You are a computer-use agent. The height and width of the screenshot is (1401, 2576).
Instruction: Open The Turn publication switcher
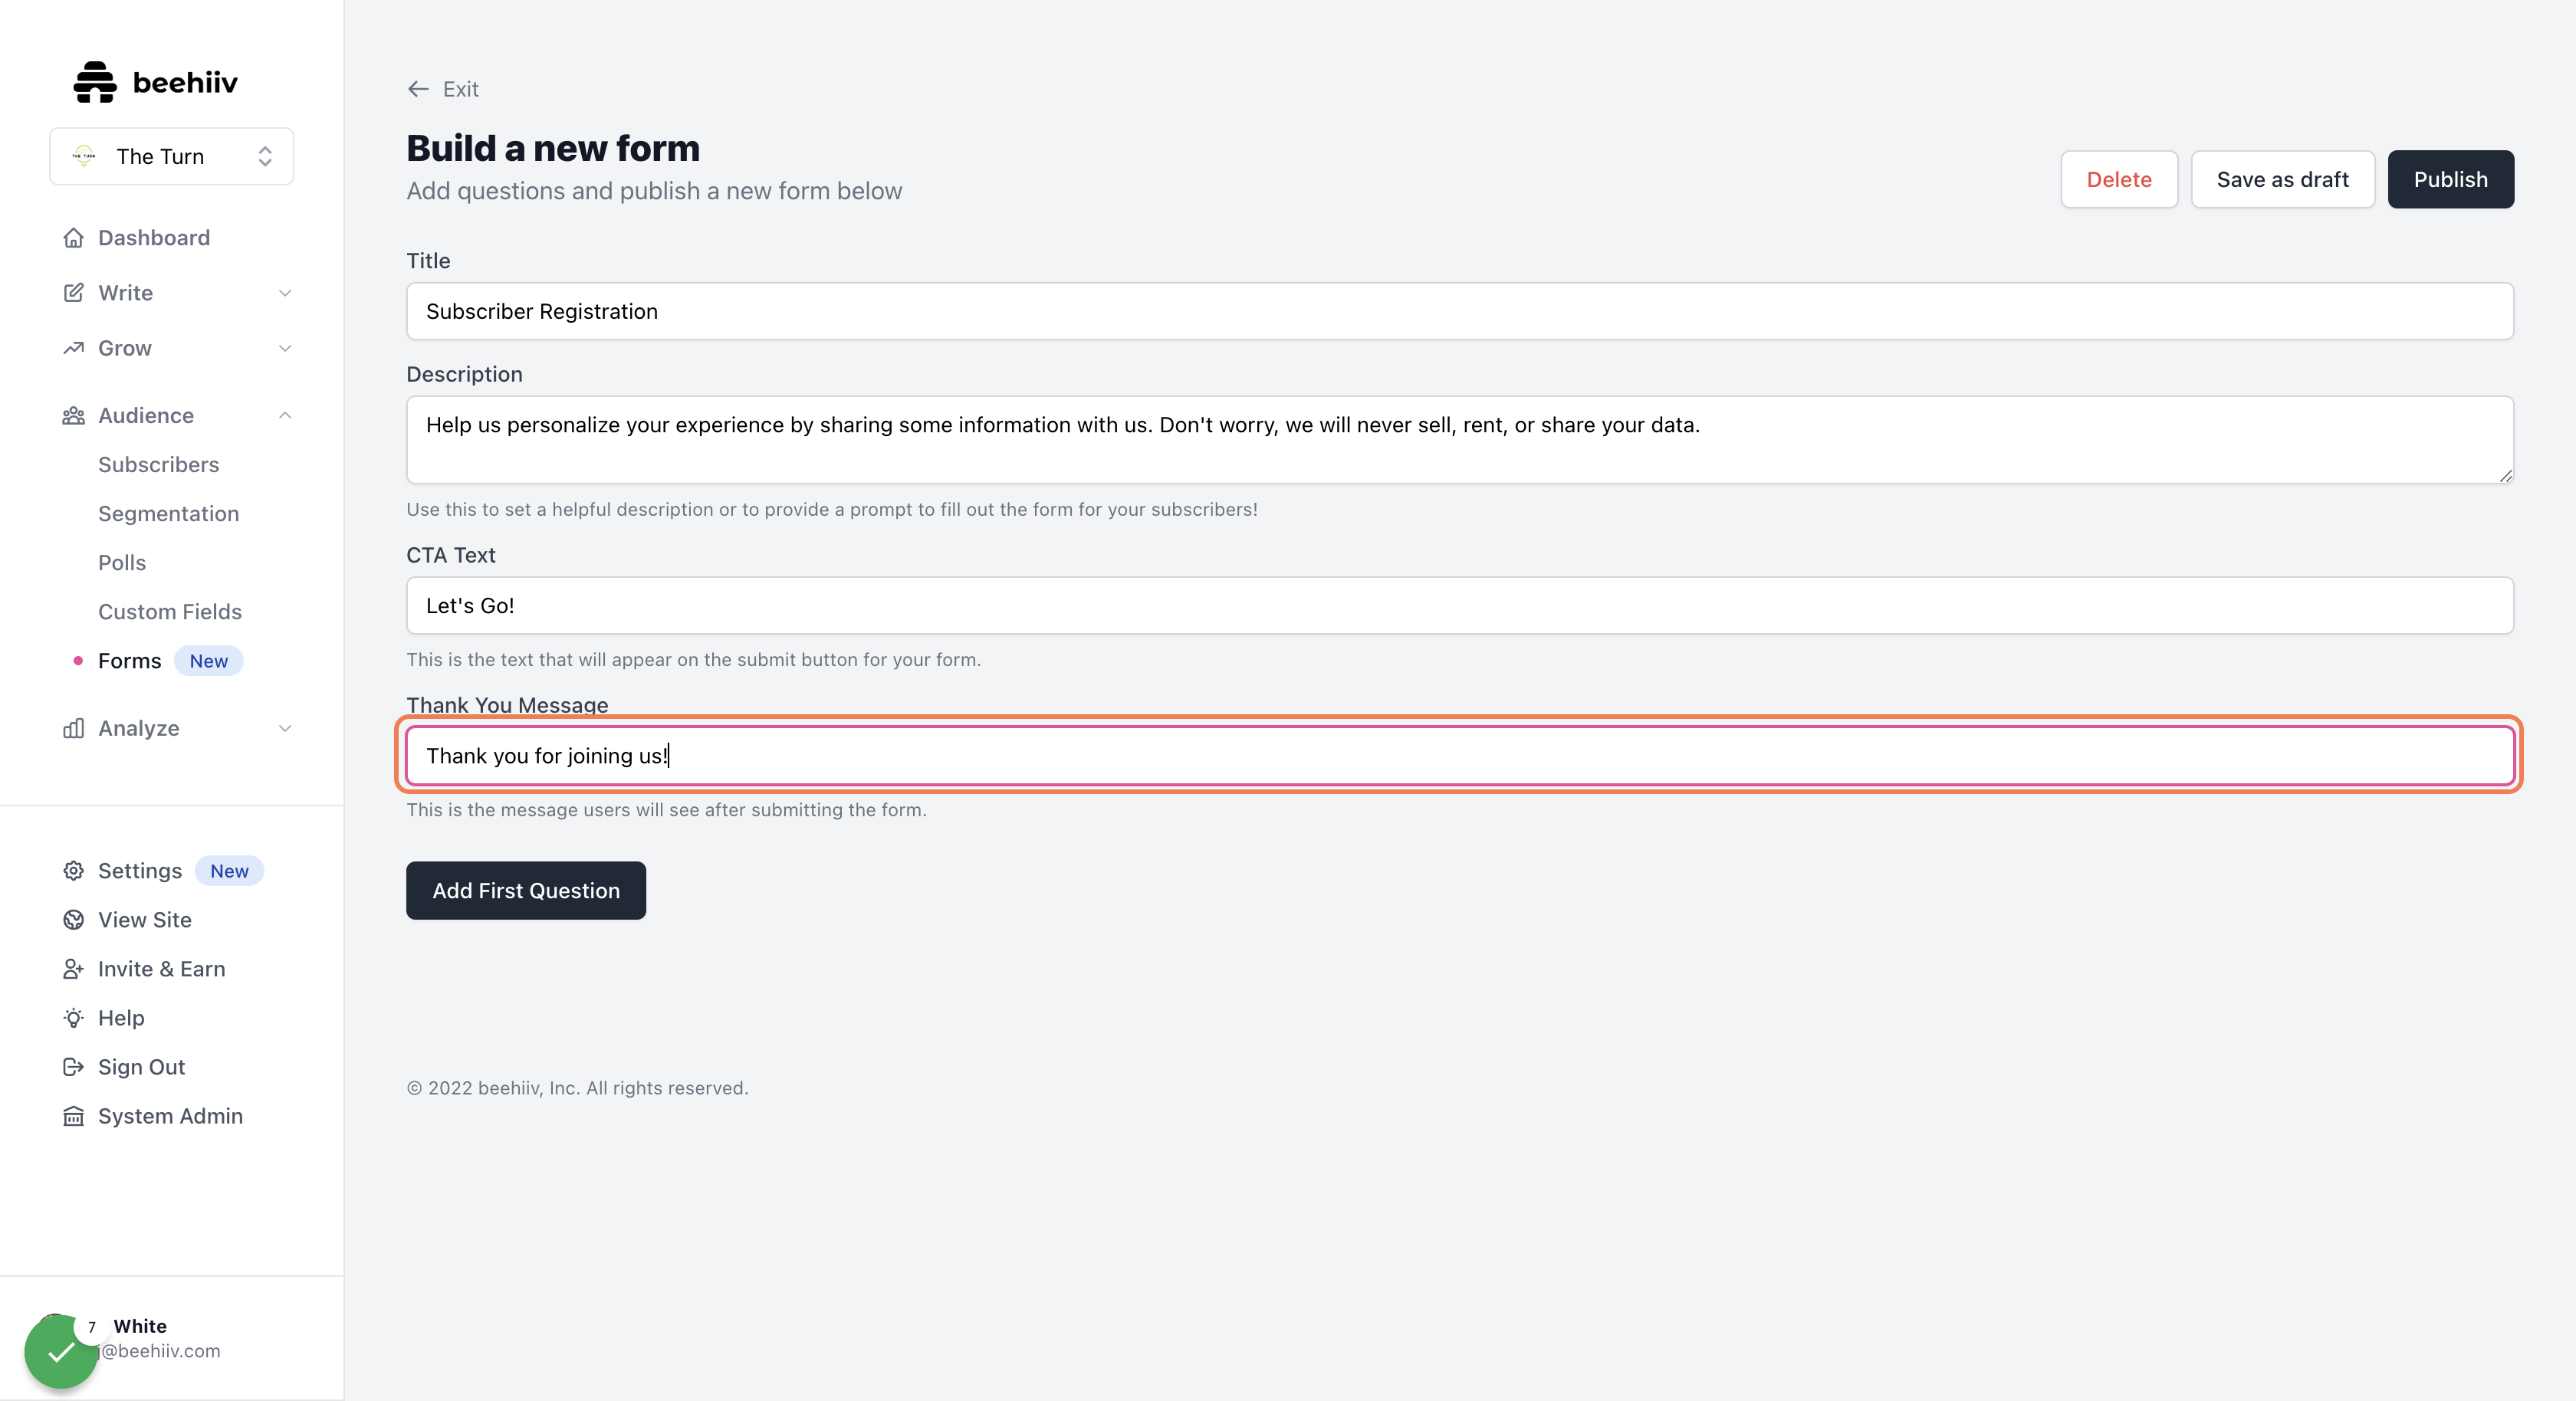click(x=172, y=156)
